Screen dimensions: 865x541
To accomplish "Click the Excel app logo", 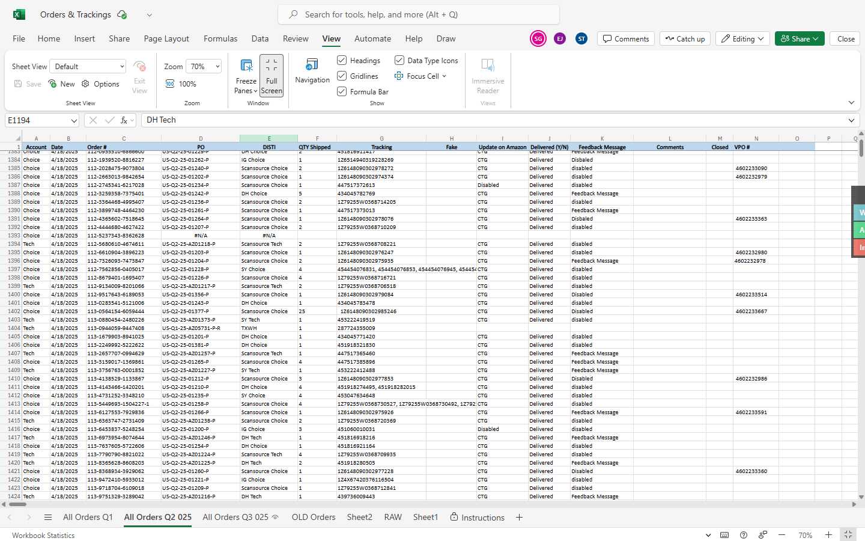I will coord(19,14).
